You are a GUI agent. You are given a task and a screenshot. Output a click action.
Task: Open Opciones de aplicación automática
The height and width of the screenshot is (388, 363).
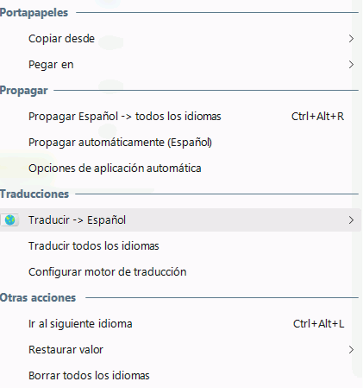[x=180, y=169]
